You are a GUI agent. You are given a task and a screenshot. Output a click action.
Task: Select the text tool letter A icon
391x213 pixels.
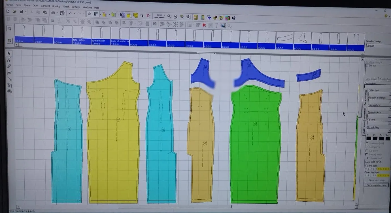(x=89, y=14)
